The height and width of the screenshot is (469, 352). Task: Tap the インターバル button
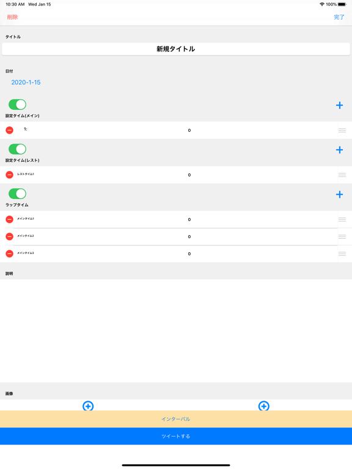pos(176,419)
